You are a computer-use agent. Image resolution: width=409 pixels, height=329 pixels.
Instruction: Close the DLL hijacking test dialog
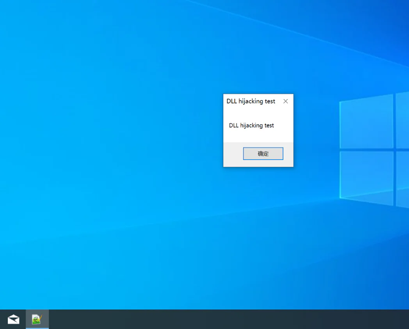point(286,101)
